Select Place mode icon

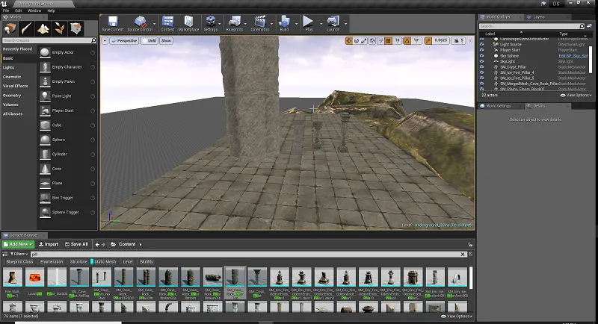(x=10, y=28)
